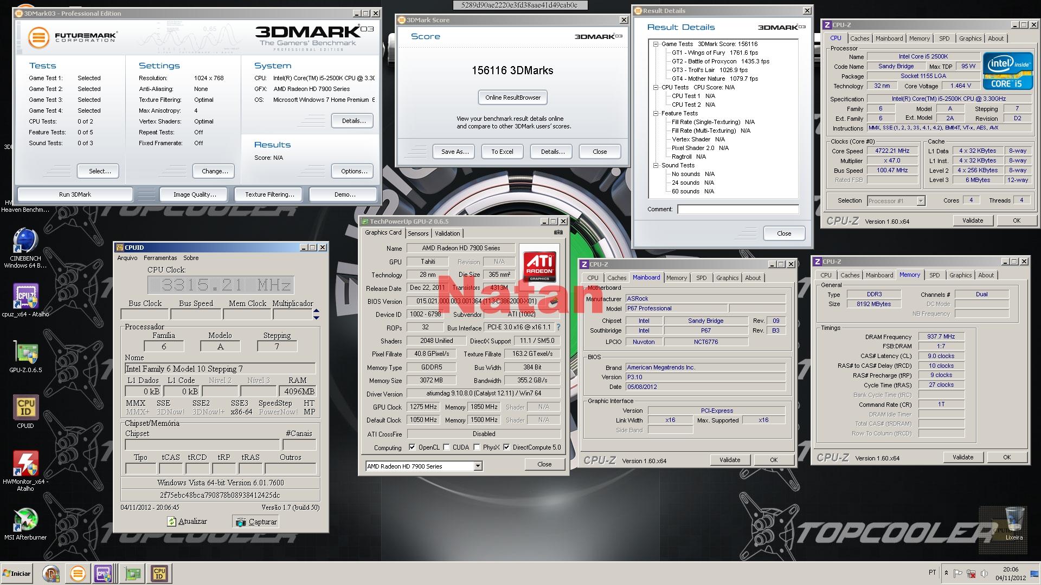The image size is (1041, 585).
Task: Click the To Excel button
Action: (x=502, y=152)
